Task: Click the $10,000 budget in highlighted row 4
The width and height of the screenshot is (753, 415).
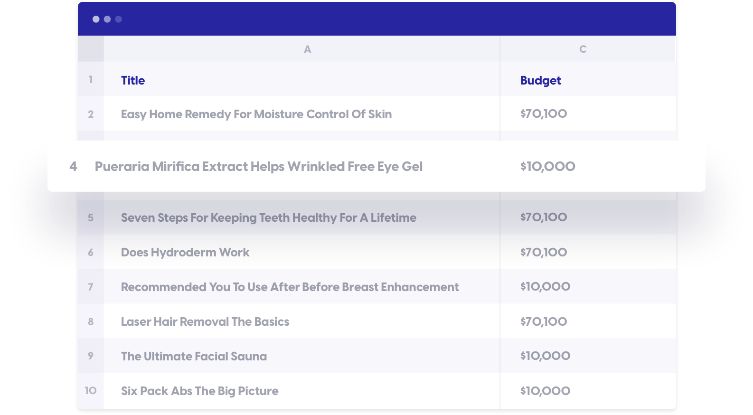Action: (x=547, y=166)
